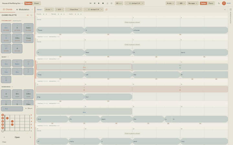Viewport: 233px width, 145px height.
Task: Pick C7 chord from Fits Melody
Action: [6, 48]
